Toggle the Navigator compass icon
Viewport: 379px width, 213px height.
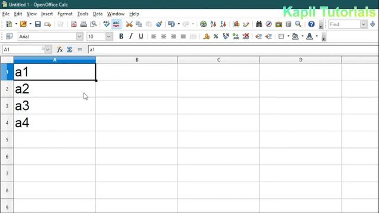269,24
